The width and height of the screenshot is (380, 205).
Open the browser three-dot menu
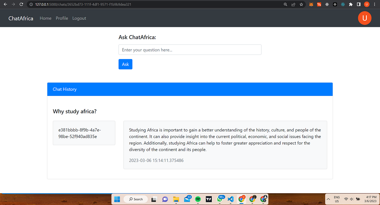pos(374,4)
